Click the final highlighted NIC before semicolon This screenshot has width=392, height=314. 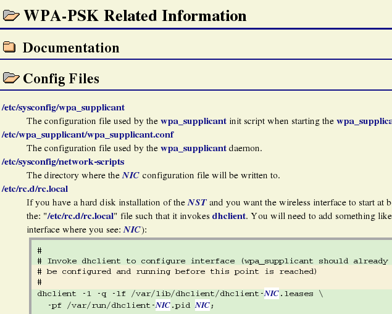(x=202, y=305)
